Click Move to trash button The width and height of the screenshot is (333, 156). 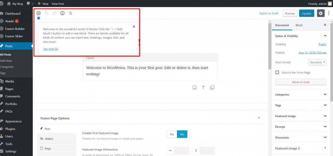tap(301, 82)
